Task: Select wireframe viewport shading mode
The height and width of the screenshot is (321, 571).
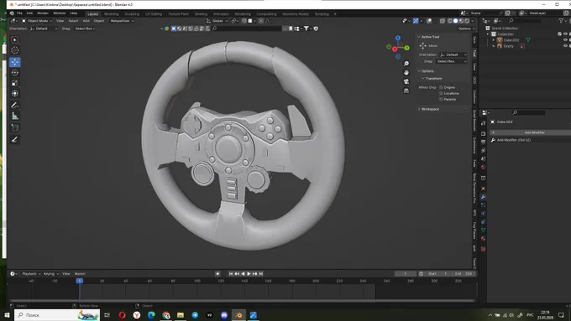Action: click(450, 21)
